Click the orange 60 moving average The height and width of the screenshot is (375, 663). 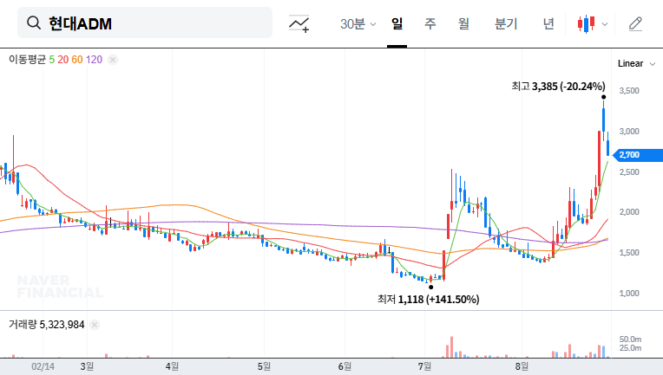77,60
